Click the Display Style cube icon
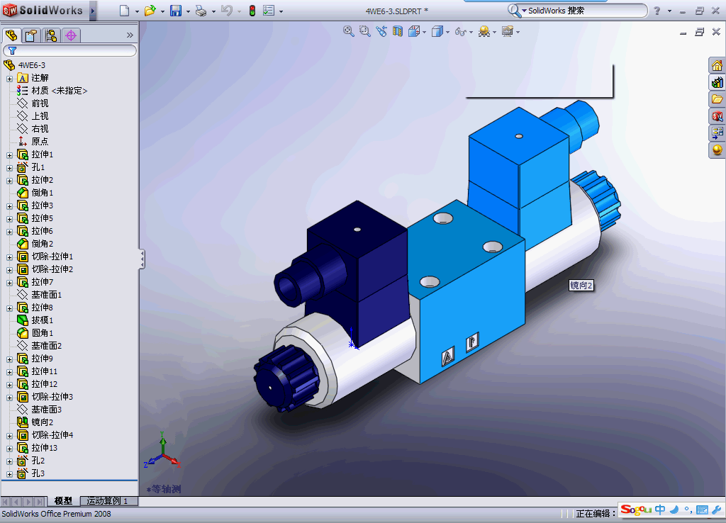This screenshot has height=523, width=726. coord(437,31)
